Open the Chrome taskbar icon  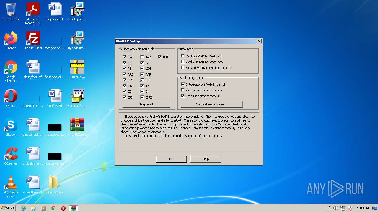pos(53,208)
